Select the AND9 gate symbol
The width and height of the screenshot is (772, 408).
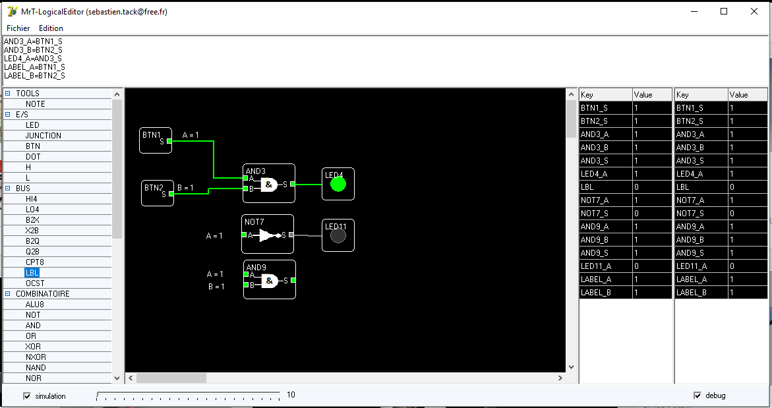click(269, 281)
